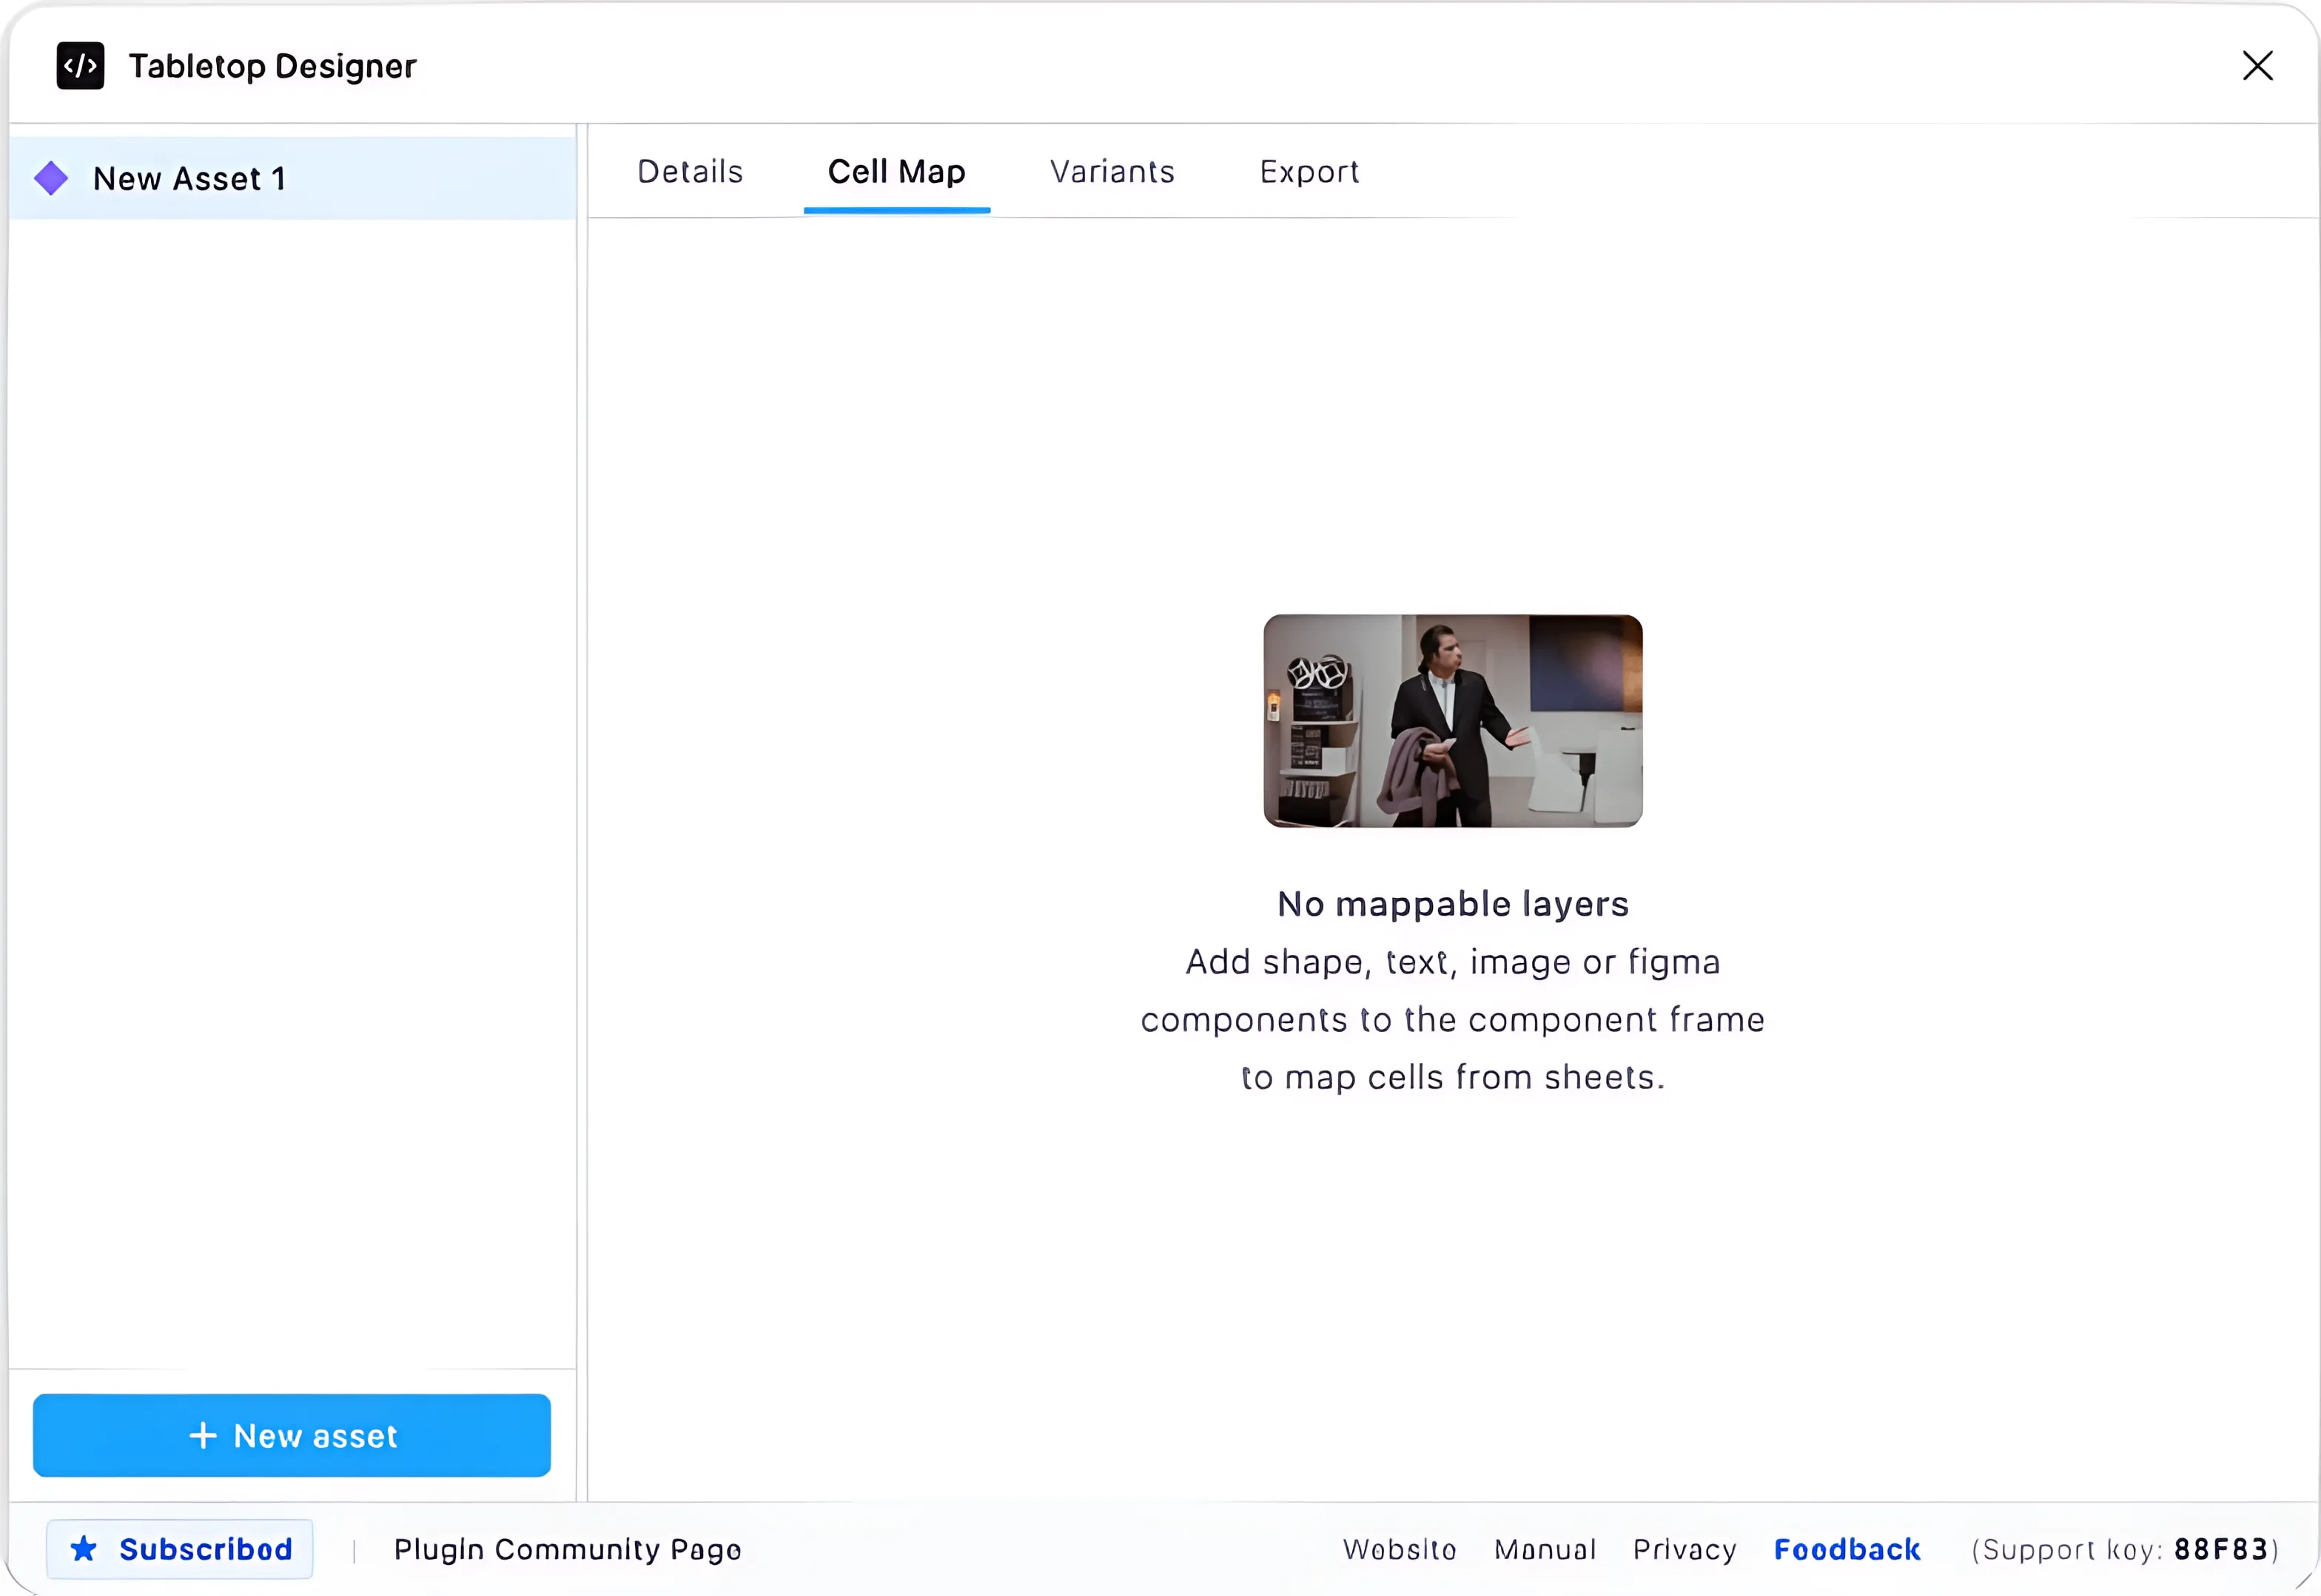This screenshot has width=2321, height=1596.
Task: Click the blue Feedback link
Action: click(x=1846, y=1550)
